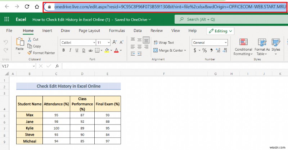The height and width of the screenshot is (150, 288).
Task: Apply the borders icon
Action: point(97,50)
